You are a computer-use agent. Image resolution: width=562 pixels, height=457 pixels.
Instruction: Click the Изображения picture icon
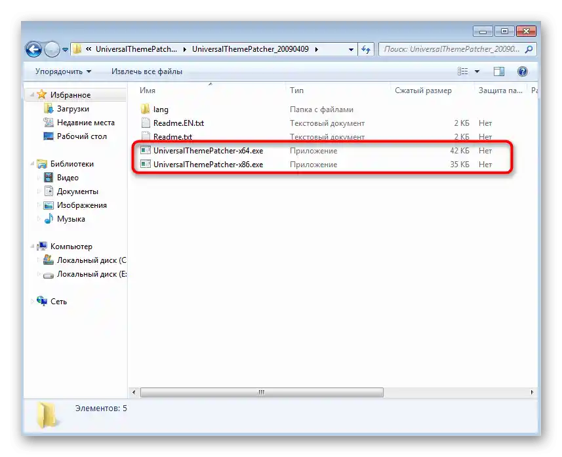click(49, 205)
